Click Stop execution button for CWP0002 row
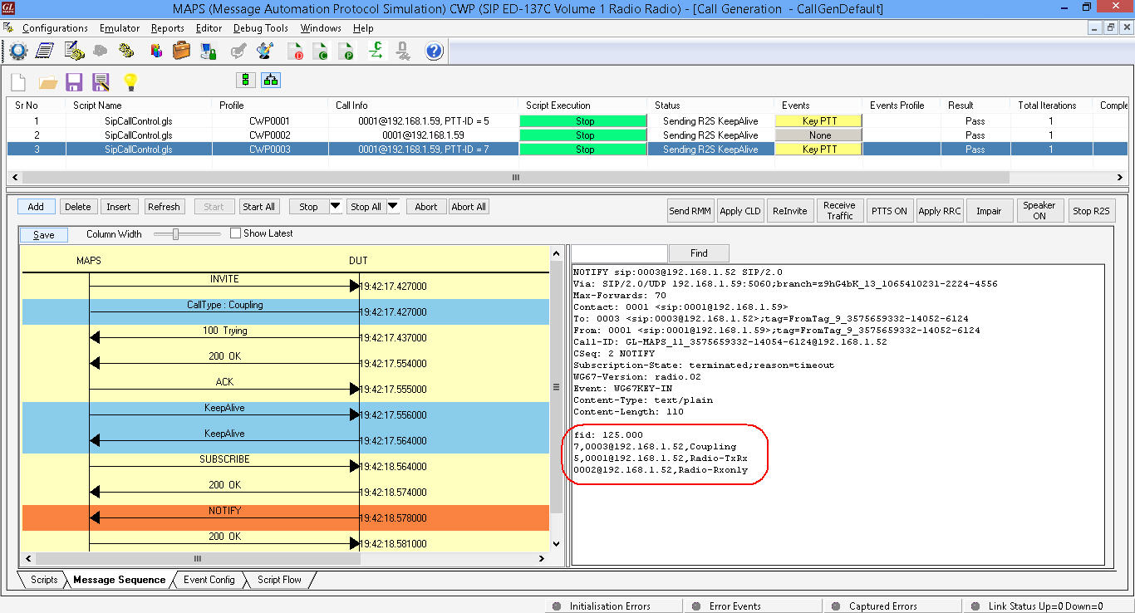 585,135
